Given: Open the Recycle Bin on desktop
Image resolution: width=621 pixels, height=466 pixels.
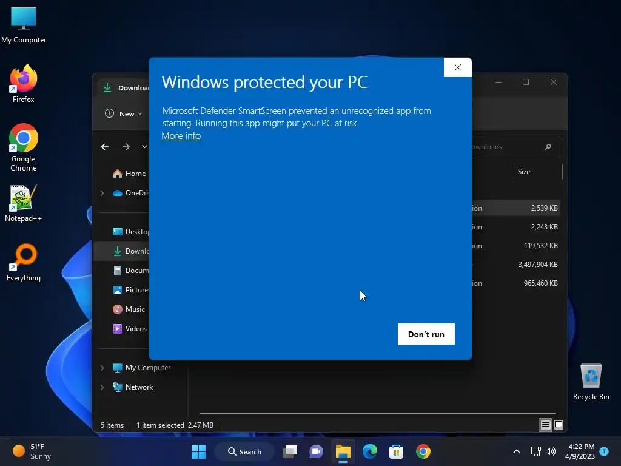Looking at the screenshot, I should [x=591, y=381].
